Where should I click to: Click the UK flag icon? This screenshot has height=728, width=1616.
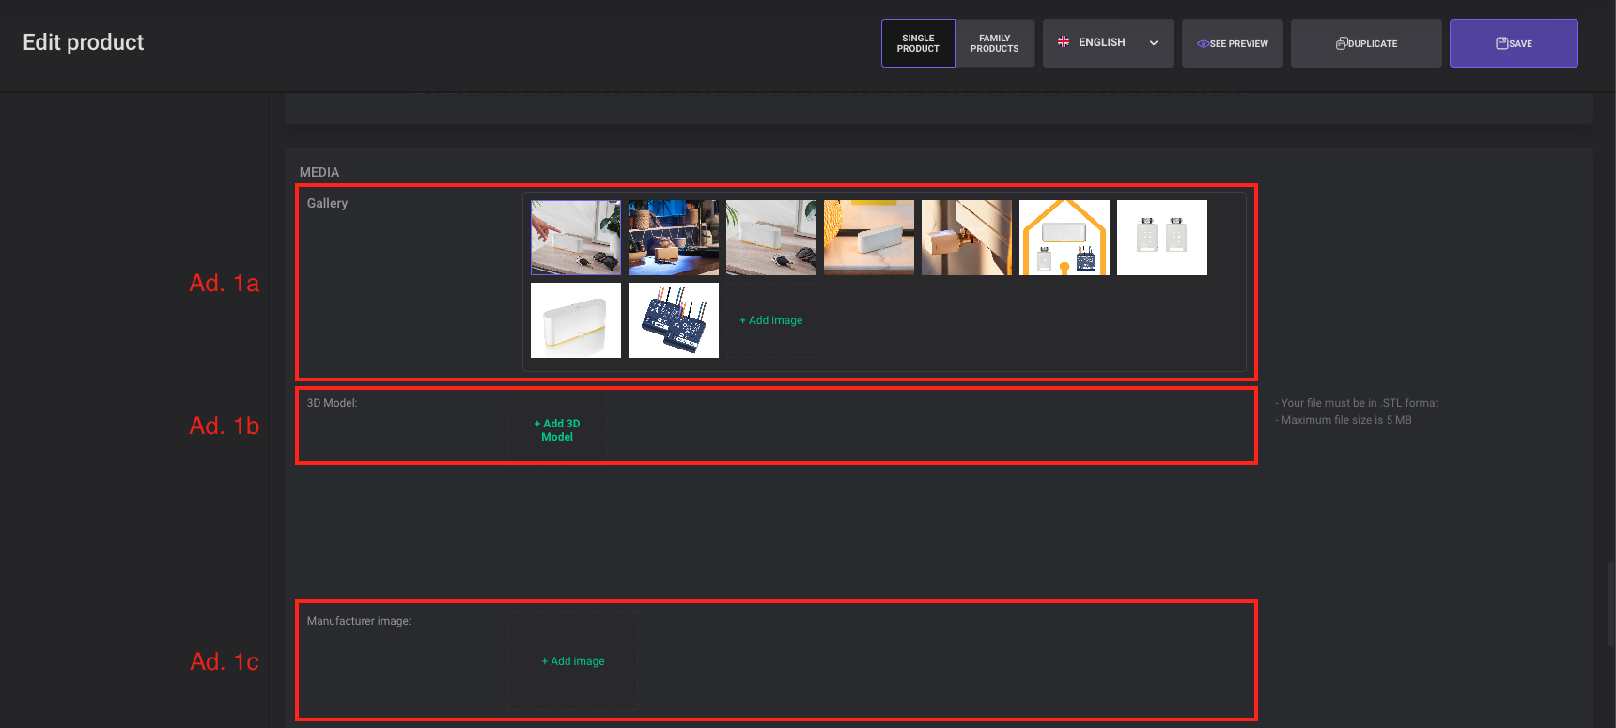(1064, 42)
